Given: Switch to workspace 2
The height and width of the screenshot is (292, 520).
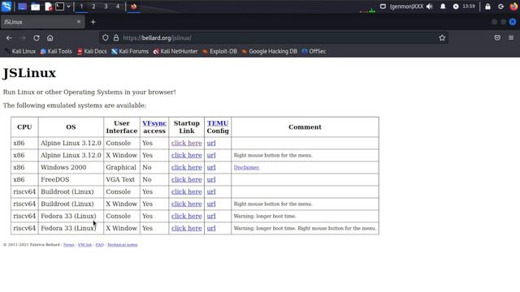Looking at the screenshot, I should tap(93, 6).
